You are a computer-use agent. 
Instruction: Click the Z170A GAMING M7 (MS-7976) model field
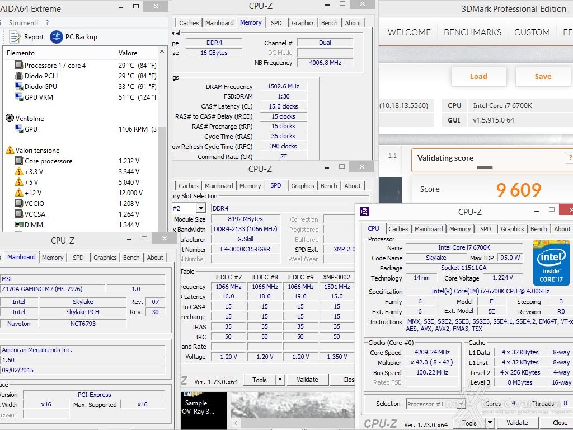pos(53,289)
